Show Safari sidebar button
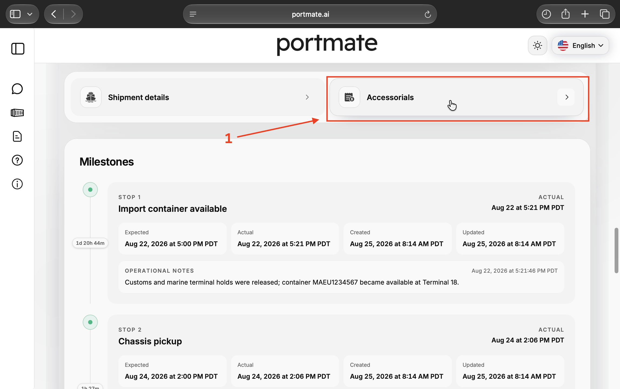 click(x=15, y=14)
